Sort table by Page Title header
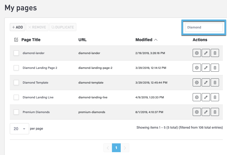The image size is (227, 155). 31,40
